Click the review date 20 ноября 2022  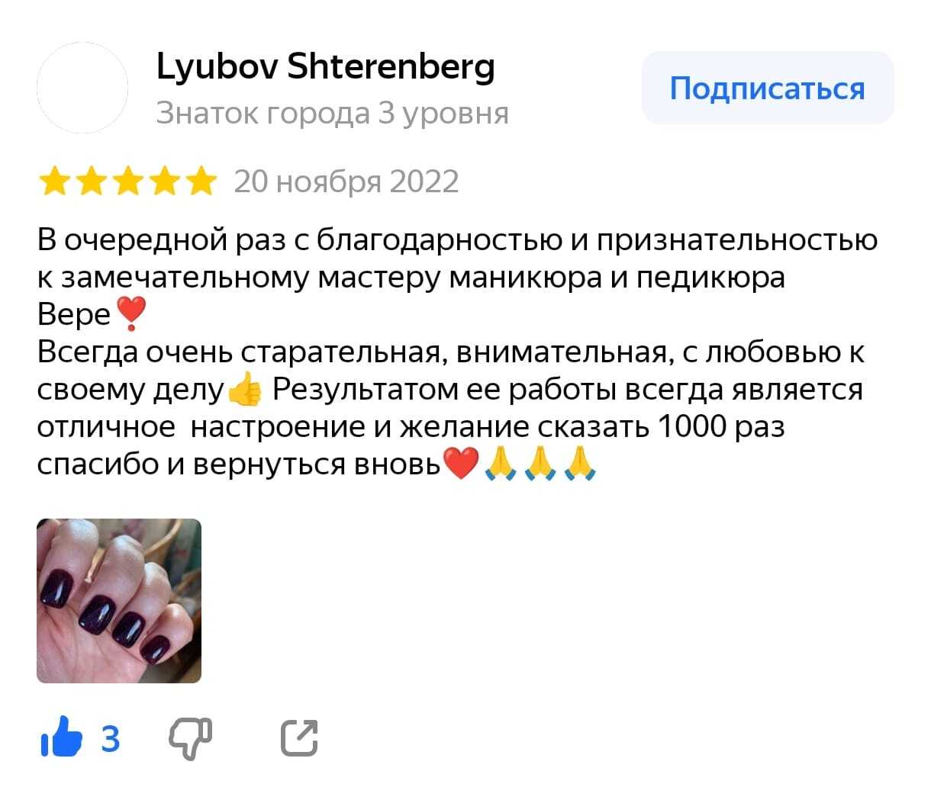click(346, 181)
